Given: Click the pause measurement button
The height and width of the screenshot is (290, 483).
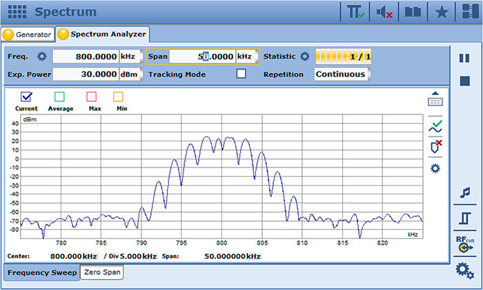Looking at the screenshot, I should click(465, 59).
